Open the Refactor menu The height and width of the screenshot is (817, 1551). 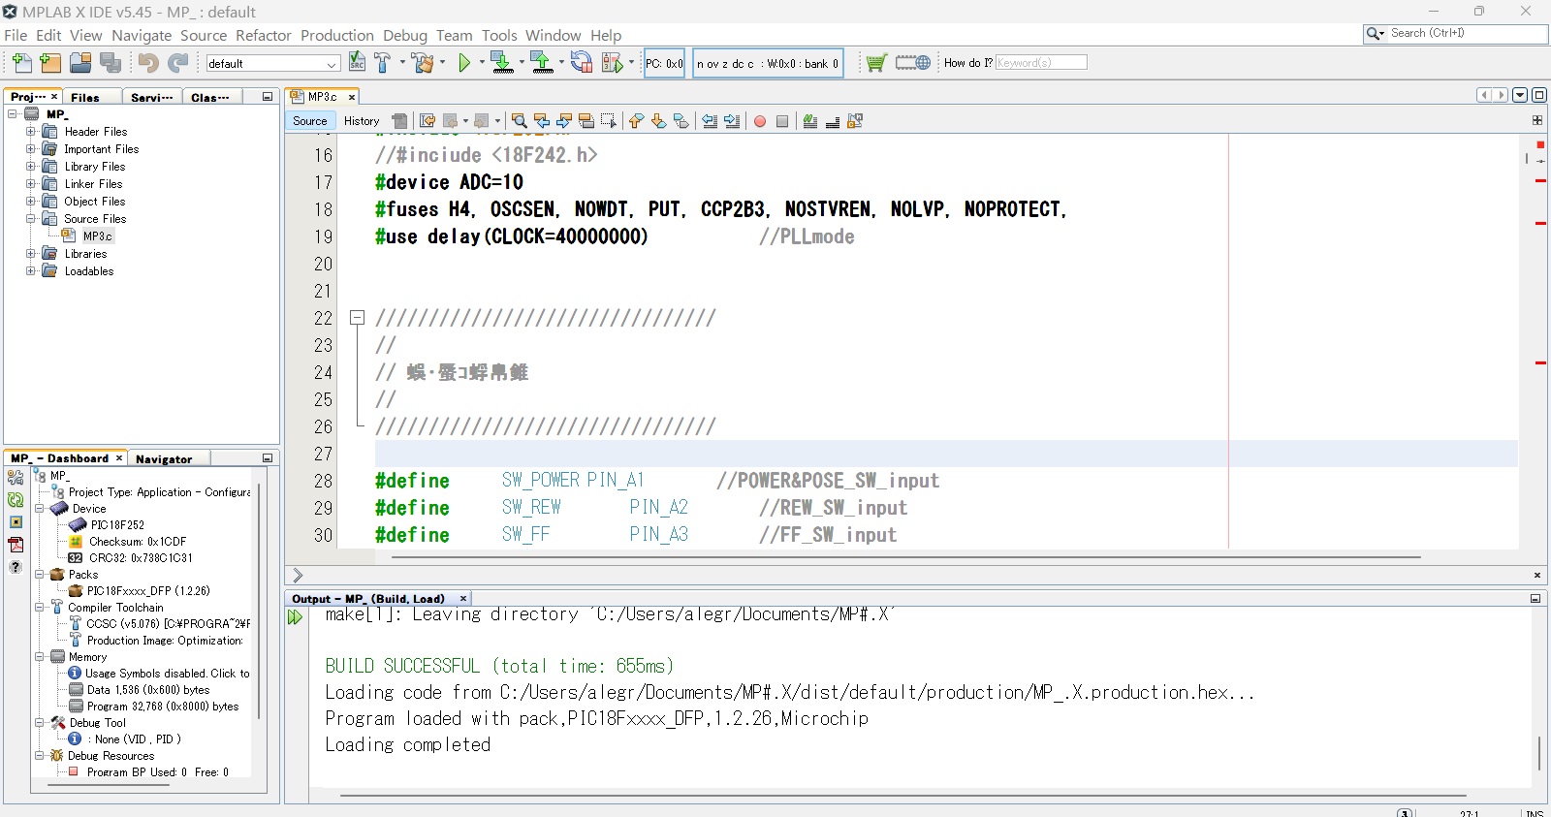pos(264,35)
